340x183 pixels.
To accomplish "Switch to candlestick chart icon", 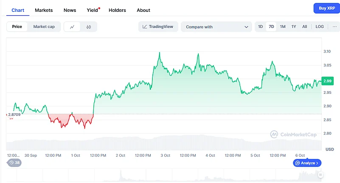I will [x=88, y=27].
